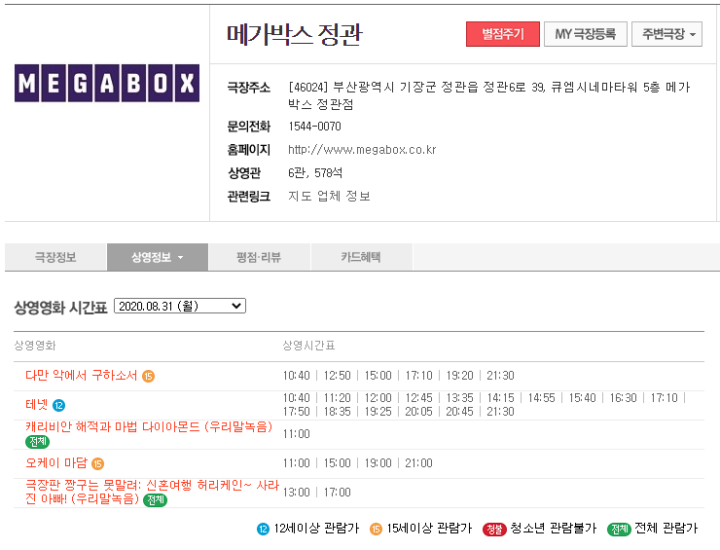Switch to the 카드혜택 tab
Viewport: 720px width, 550px height.
tap(361, 257)
